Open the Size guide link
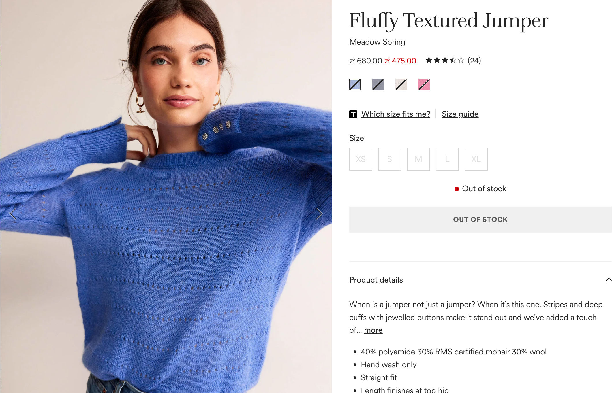 click(x=460, y=114)
